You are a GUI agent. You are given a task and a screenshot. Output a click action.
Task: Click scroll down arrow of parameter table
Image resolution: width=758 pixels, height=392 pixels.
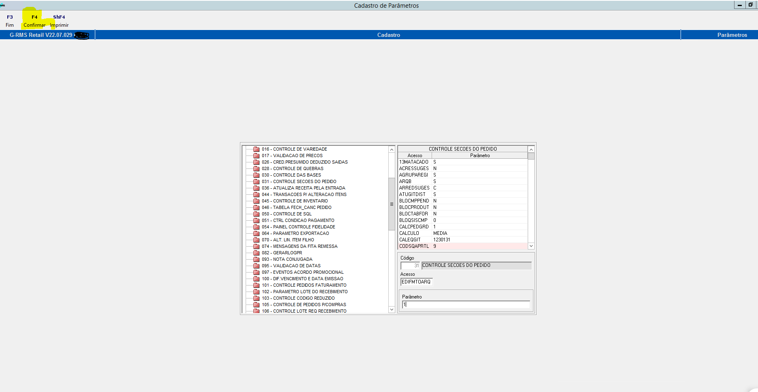coord(531,246)
